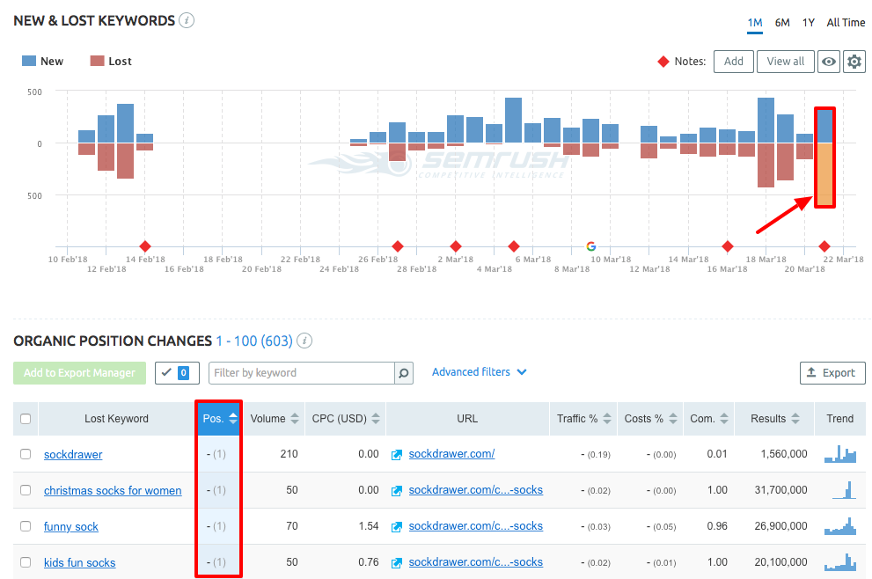Viewport: 872px width, 579px height.
Task: Toggle notes visibility with the eye icon
Action: pyautogui.click(x=828, y=62)
